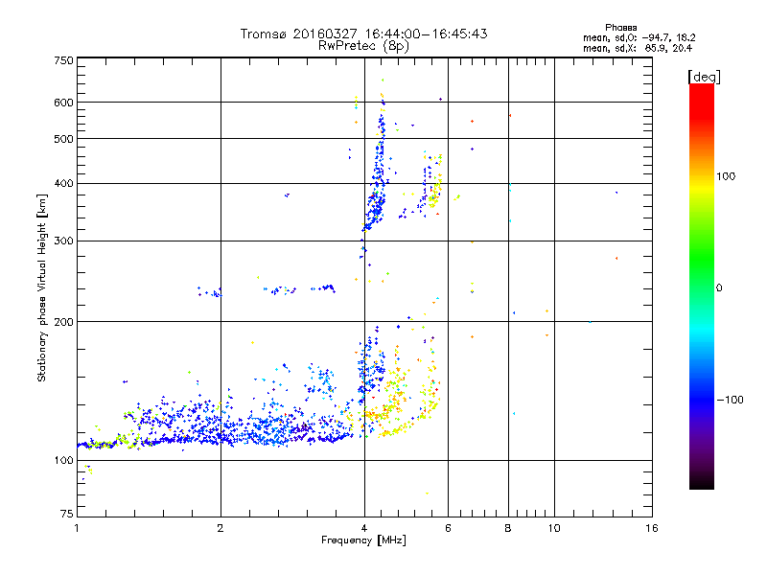Click the 'Frequency [MHz]' axis label

[363, 540]
